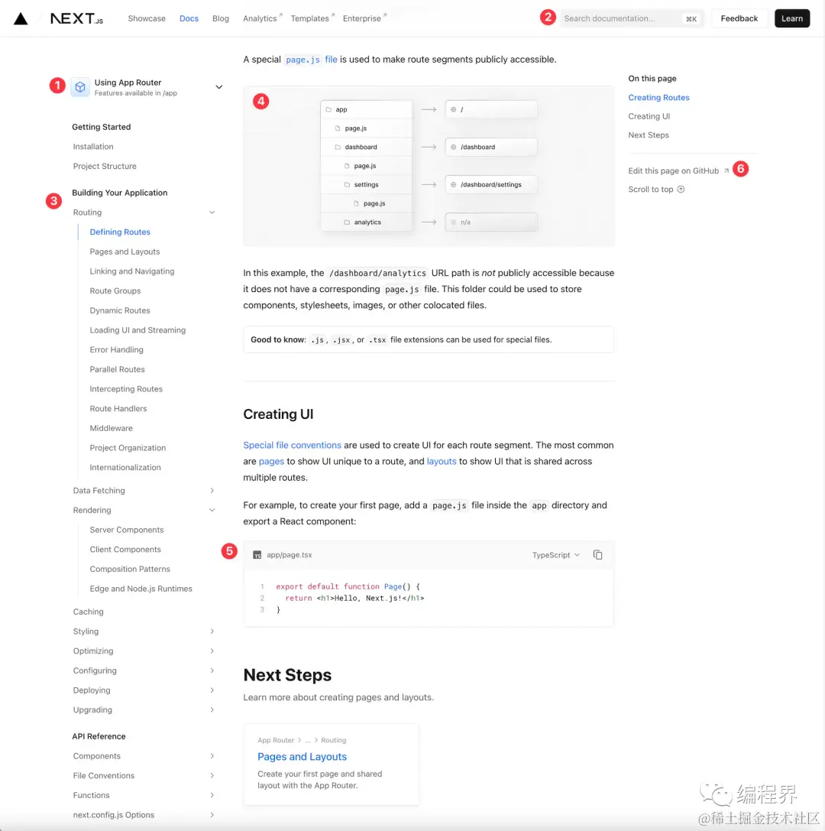Open Installation in the sidebar
The width and height of the screenshot is (825, 831).
click(x=93, y=147)
